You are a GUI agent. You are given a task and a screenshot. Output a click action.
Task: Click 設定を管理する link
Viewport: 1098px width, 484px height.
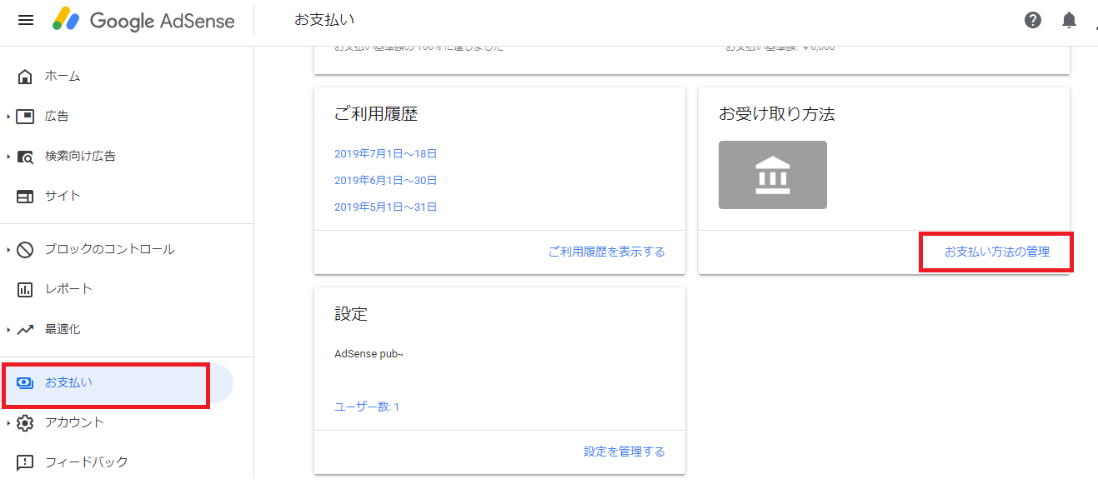(x=624, y=452)
